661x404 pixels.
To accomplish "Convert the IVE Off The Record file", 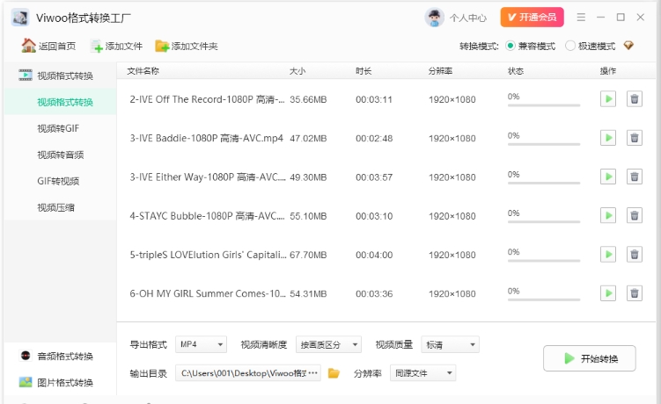I will tap(608, 99).
